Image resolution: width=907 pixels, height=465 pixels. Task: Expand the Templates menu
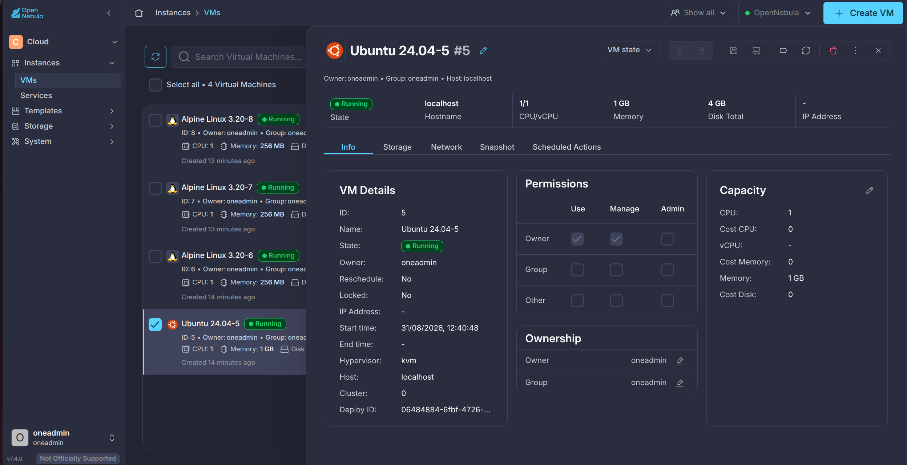tap(112, 111)
